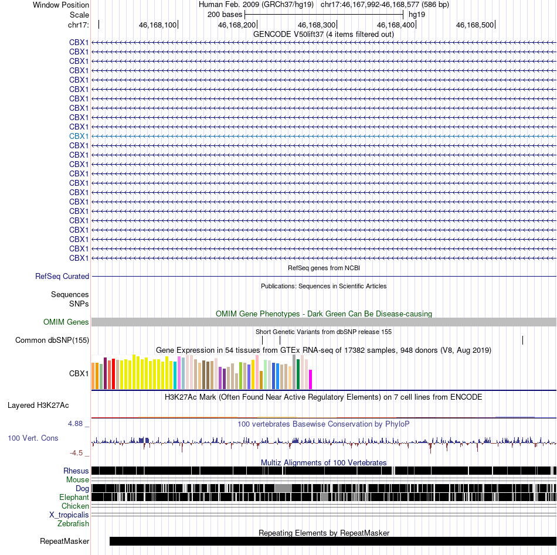
Task: Click the Elephant alignment block row
Action: point(324,497)
